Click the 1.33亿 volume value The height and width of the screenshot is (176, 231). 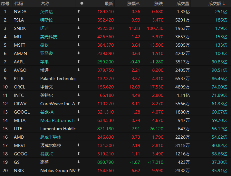pyautogui.click(x=183, y=12)
